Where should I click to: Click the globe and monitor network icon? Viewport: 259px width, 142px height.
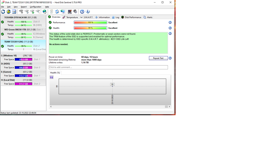pyautogui.click(x=63, y=12)
